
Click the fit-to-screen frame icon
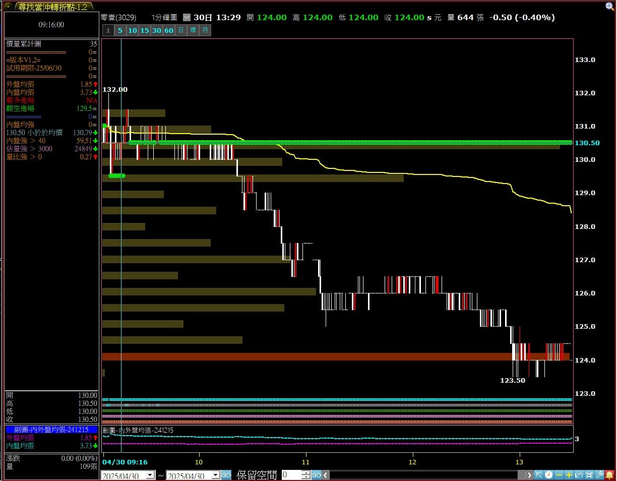(589, 475)
